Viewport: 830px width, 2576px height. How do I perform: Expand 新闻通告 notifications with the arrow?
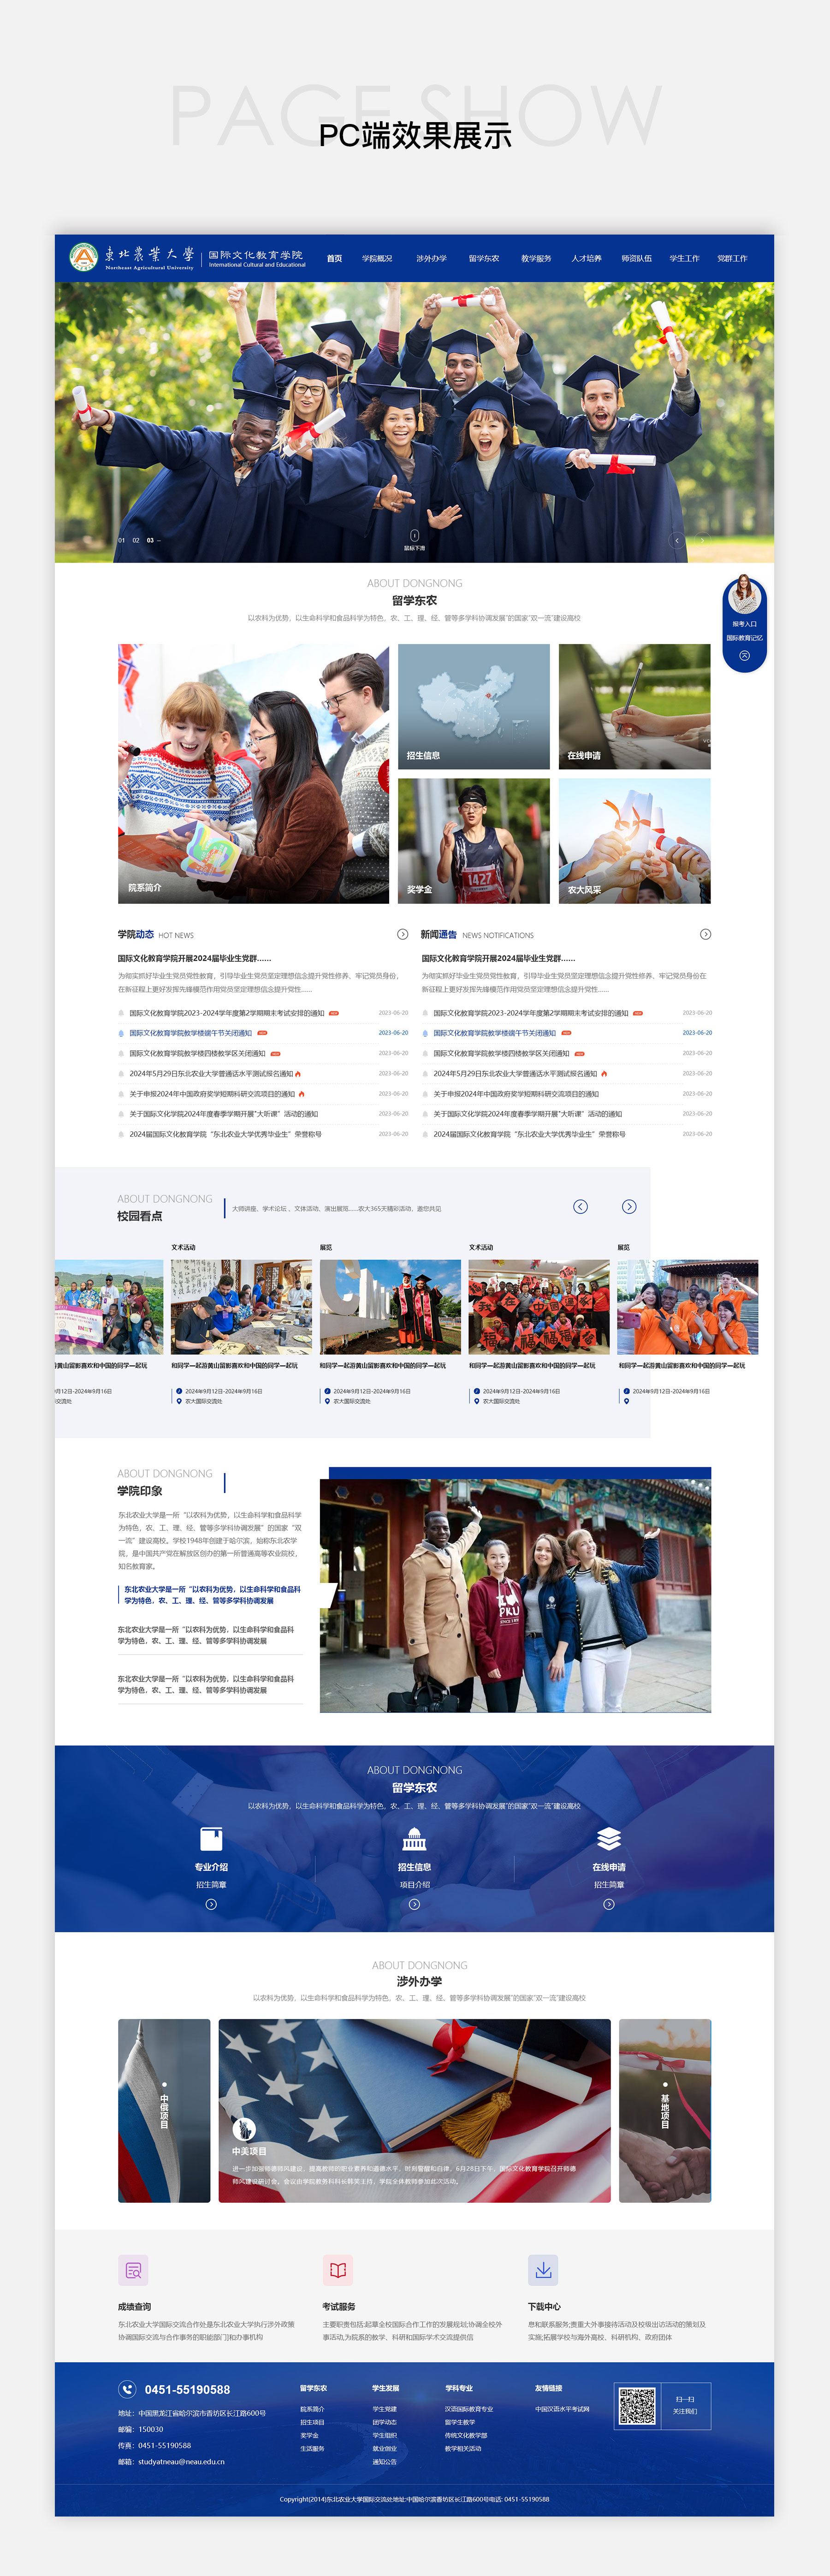click(x=705, y=934)
